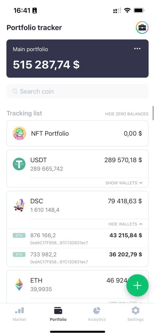The height and width of the screenshot is (336, 155).
Task: Switch to the Analytics tab
Action: tap(97, 314)
